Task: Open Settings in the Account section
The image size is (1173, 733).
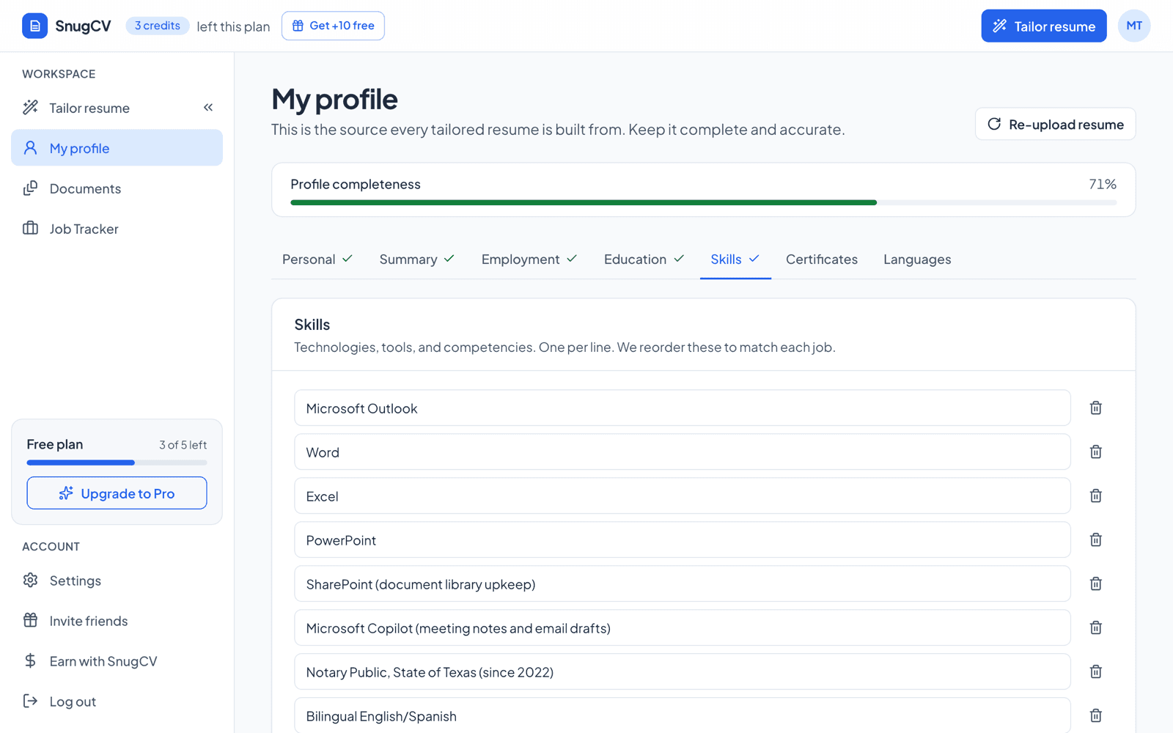Action: [x=117, y=581]
